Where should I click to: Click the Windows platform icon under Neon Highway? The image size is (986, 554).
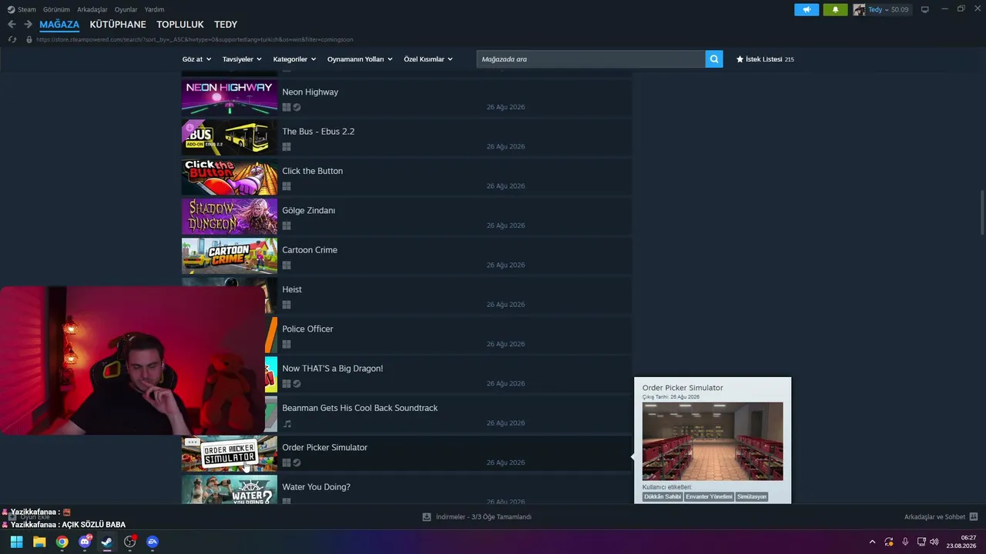point(287,108)
